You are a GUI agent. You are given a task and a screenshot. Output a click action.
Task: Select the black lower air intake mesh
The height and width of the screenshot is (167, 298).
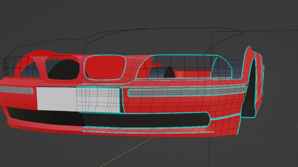(x=146, y=120)
